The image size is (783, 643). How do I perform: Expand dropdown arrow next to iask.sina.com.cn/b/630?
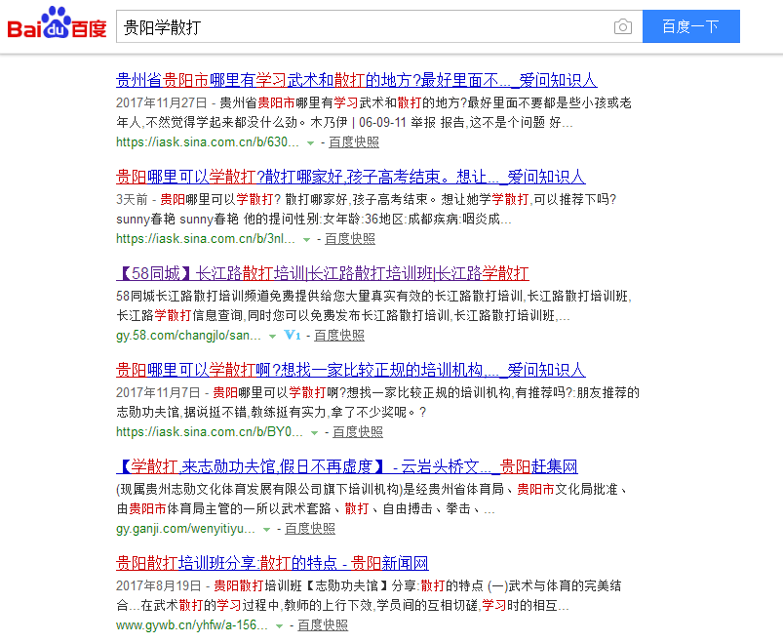(310, 143)
